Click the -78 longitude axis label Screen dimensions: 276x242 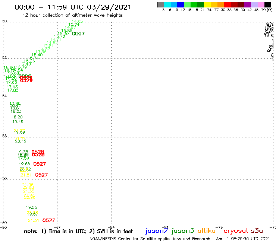click(219, 227)
